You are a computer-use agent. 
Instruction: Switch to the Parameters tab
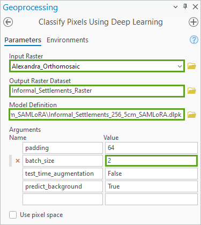(23, 40)
